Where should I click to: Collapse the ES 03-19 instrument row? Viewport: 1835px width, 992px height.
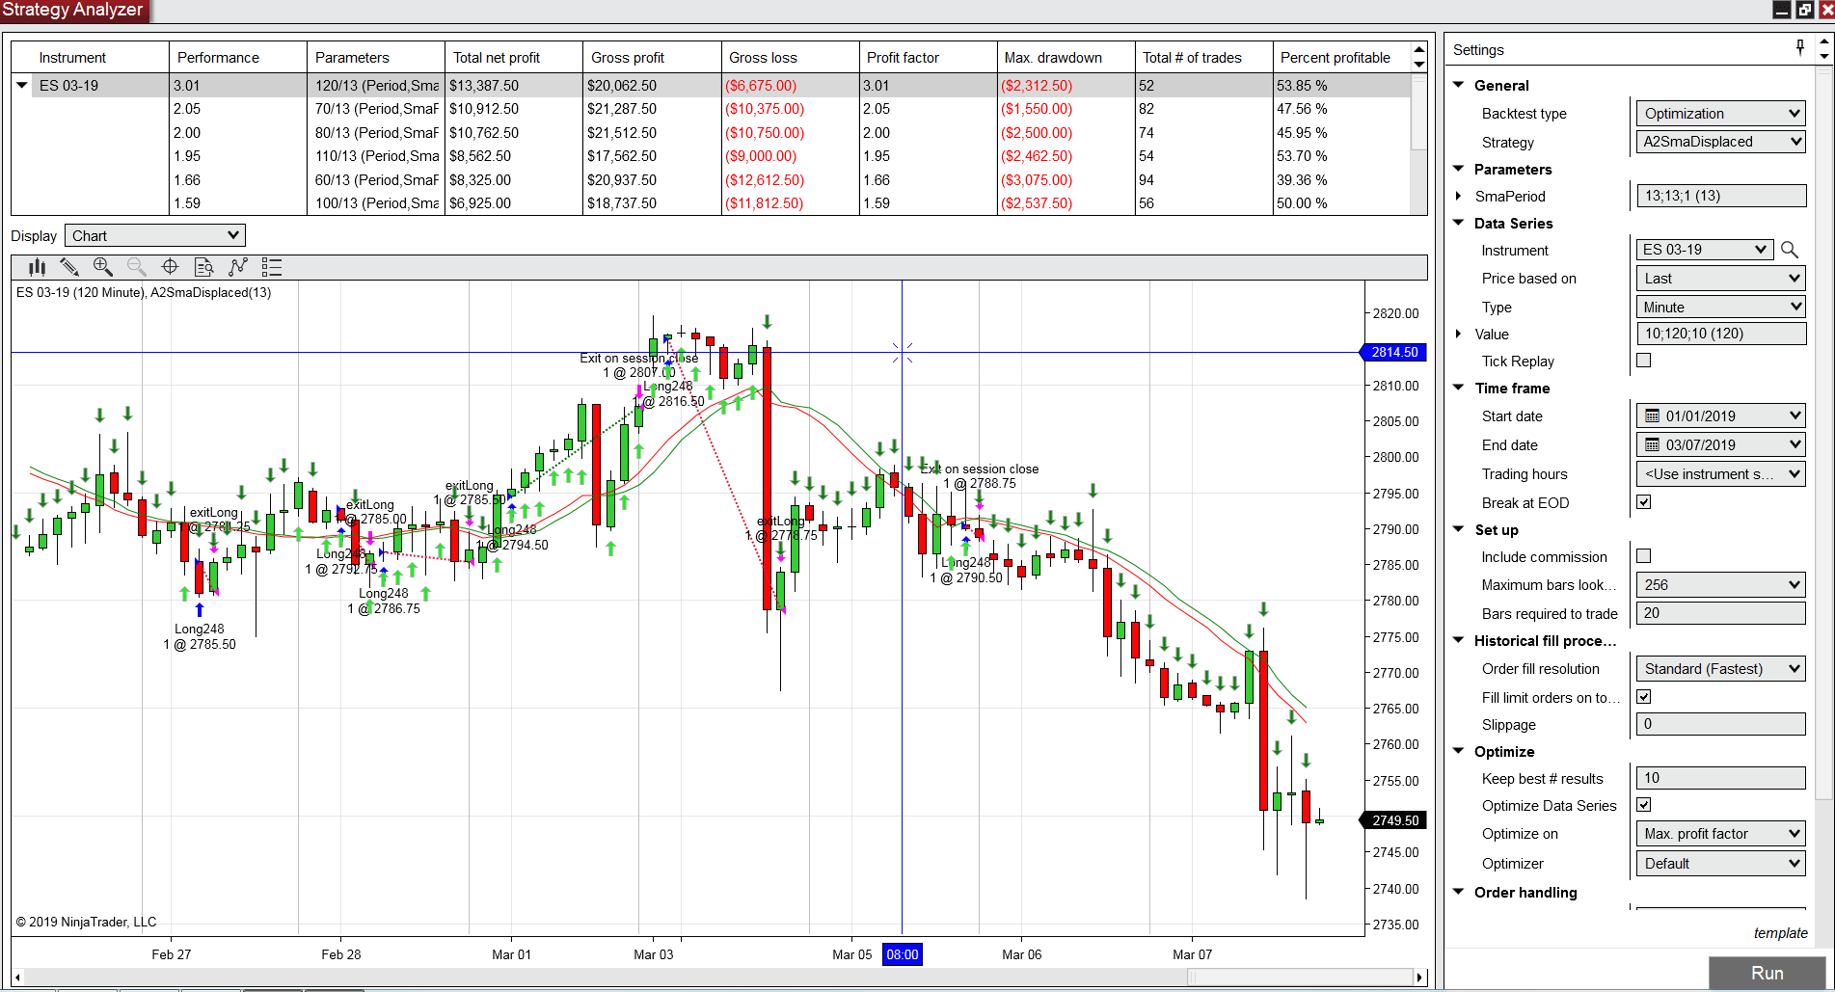pos(22,86)
